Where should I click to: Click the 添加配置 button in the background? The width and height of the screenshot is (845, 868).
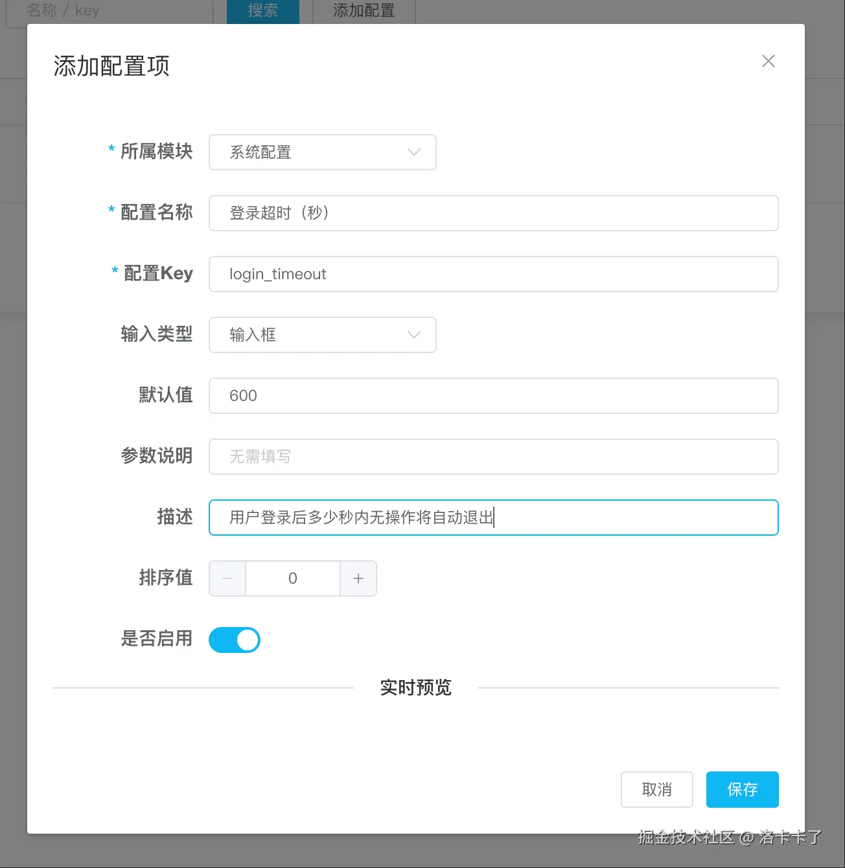pyautogui.click(x=364, y=11)
